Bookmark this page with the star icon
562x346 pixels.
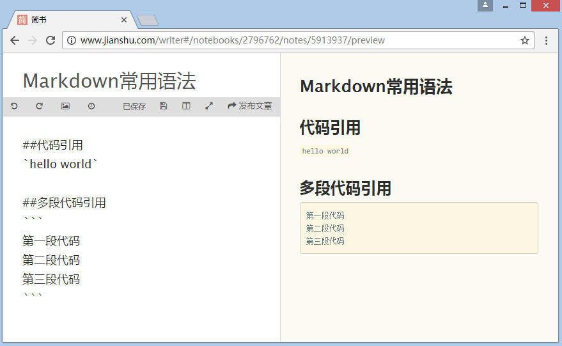[525, 40]
